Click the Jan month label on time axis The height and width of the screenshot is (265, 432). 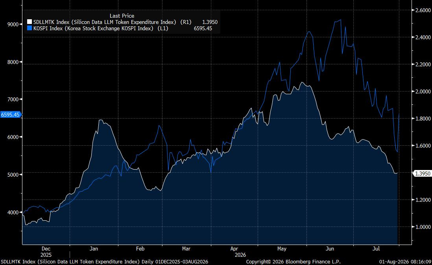[x=94, y=249]
